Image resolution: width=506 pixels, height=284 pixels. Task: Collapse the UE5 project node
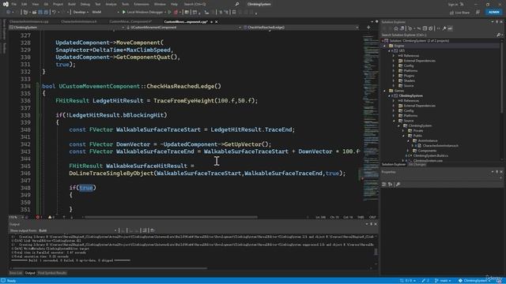(x=389, y=50)
